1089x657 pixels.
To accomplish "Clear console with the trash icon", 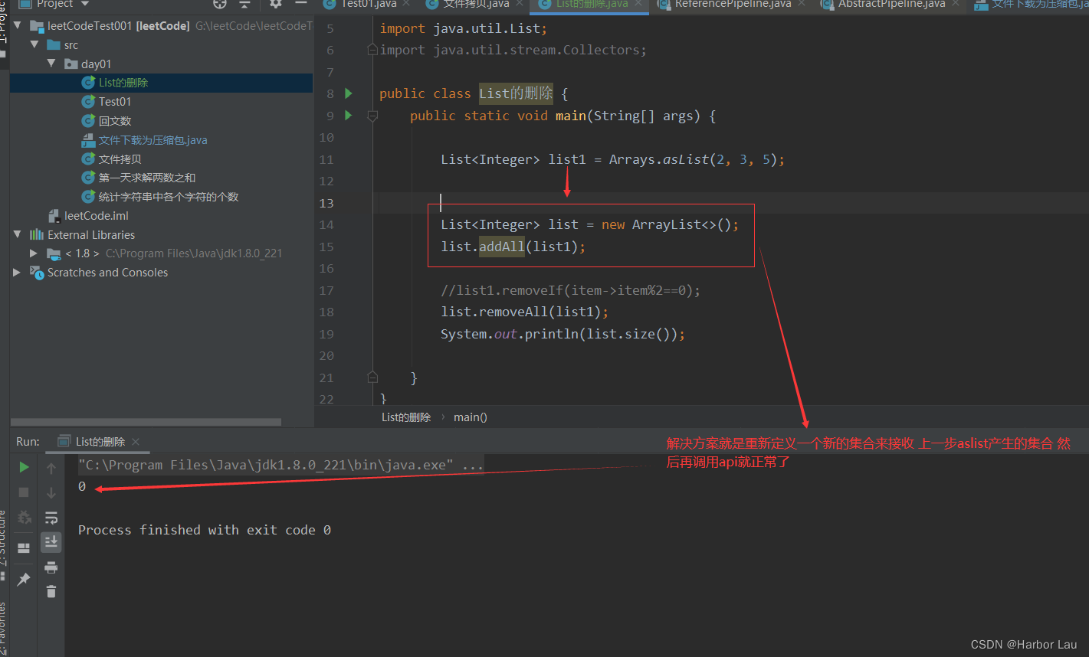I will 51,592.
